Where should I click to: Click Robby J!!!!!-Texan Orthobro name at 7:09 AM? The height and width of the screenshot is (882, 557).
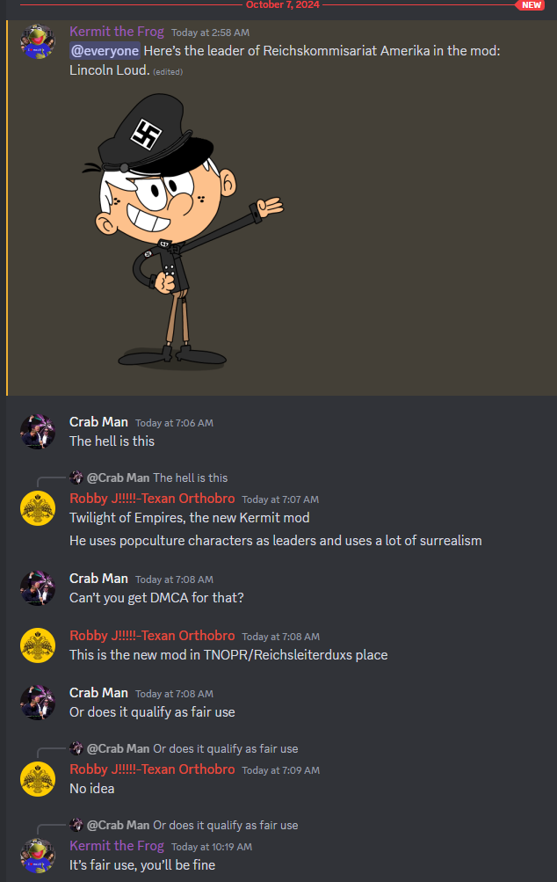pyautogui.click(x=152, y=769)
